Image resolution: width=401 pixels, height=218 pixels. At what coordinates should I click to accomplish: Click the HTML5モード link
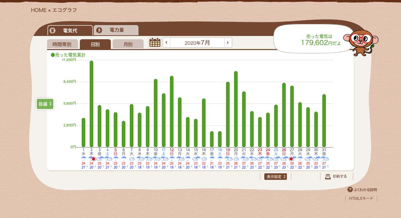coord(361,198)
